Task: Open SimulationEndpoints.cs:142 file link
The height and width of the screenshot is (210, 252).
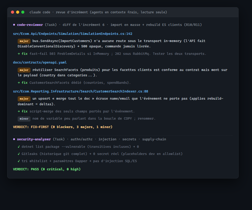Action: click(73, 34)
